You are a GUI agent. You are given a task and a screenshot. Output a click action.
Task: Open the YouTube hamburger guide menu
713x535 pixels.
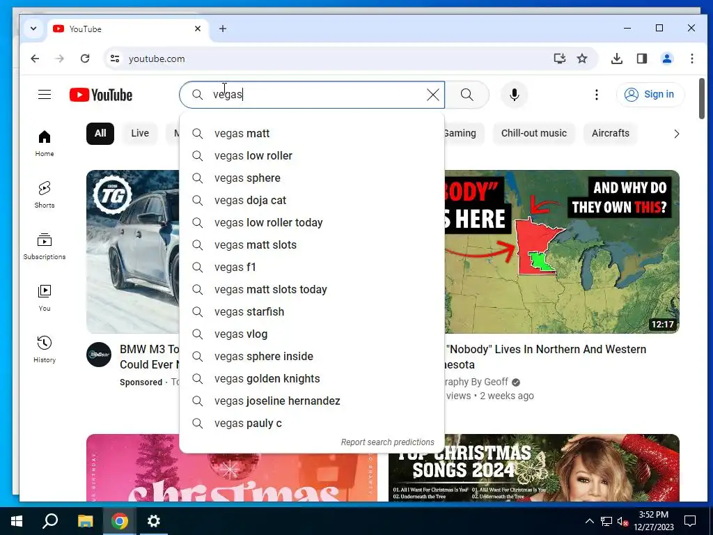[44, 95]
